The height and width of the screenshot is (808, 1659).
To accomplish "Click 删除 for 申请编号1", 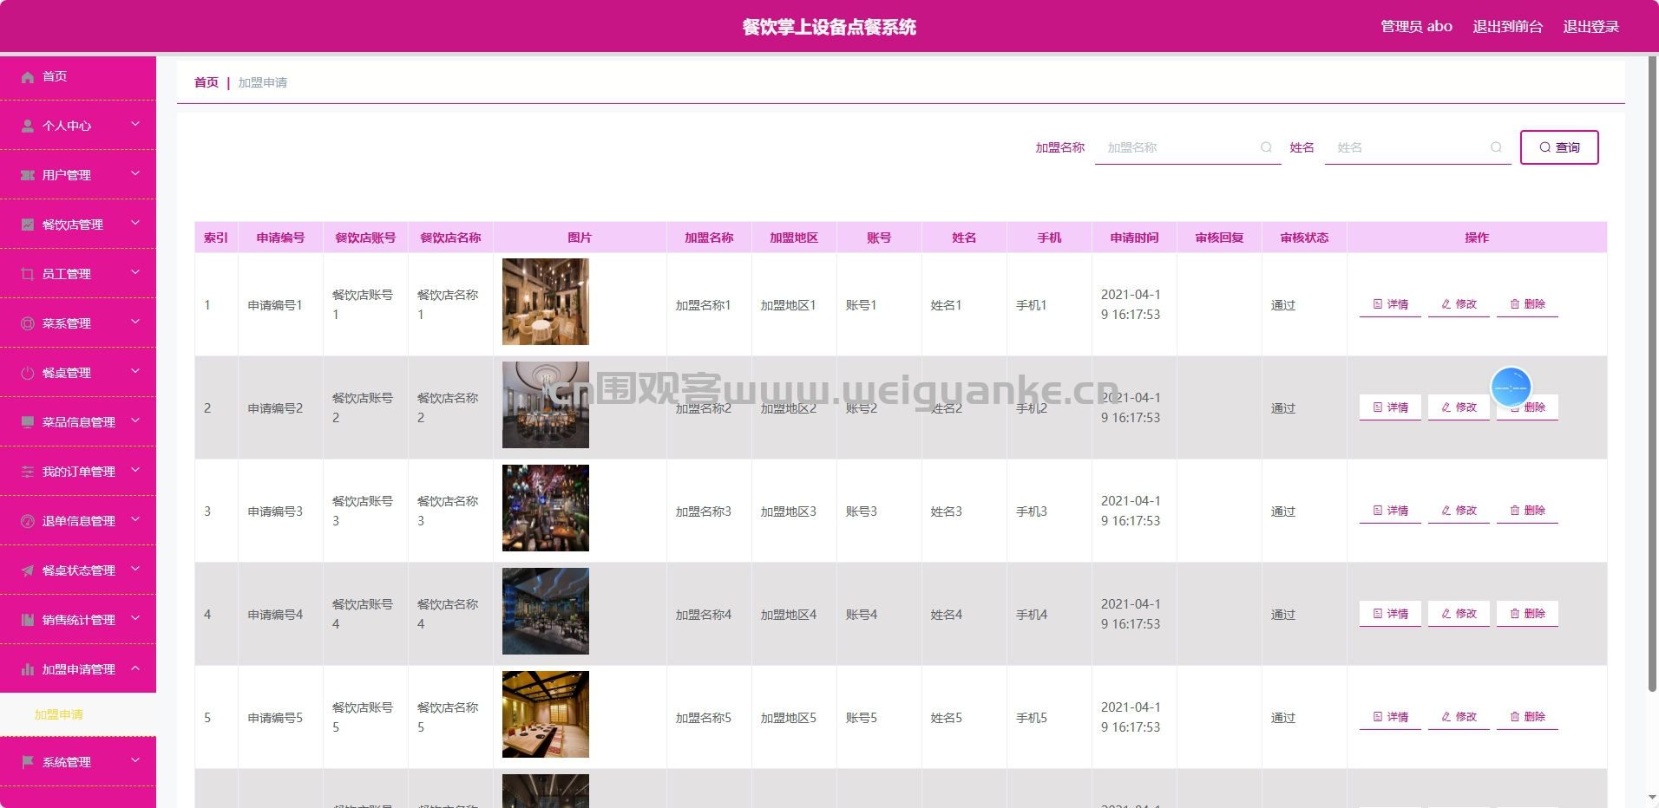I will pos(1527,304).
